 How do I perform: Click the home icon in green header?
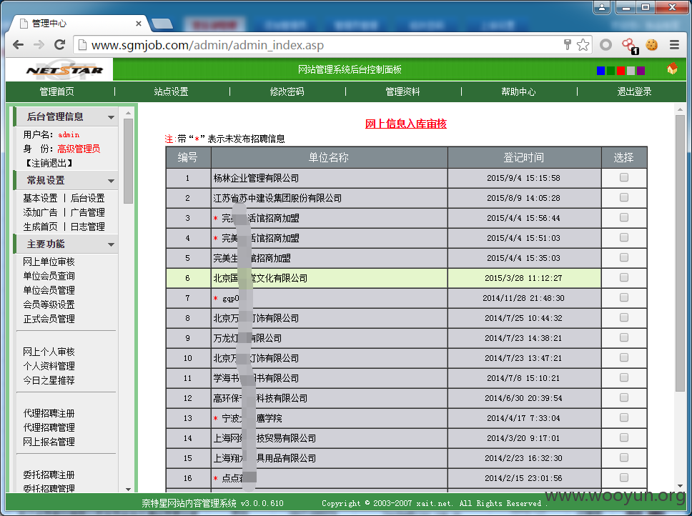click(672, 69)
